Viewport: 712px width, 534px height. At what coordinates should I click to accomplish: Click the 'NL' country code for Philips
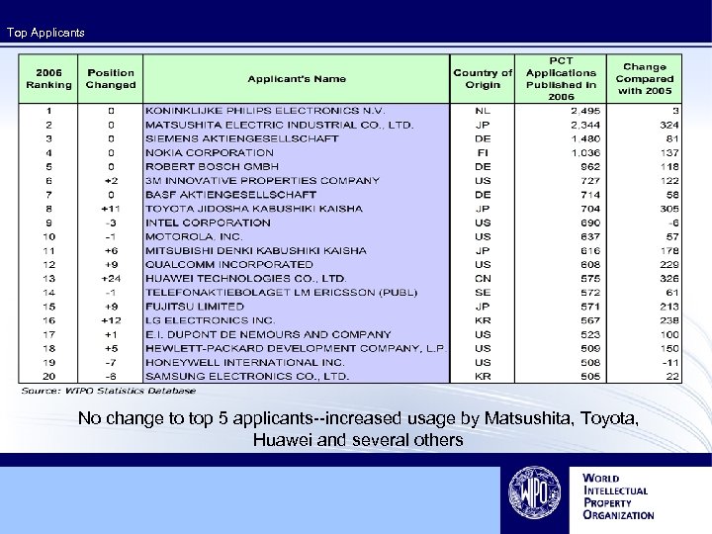(483, 111)
